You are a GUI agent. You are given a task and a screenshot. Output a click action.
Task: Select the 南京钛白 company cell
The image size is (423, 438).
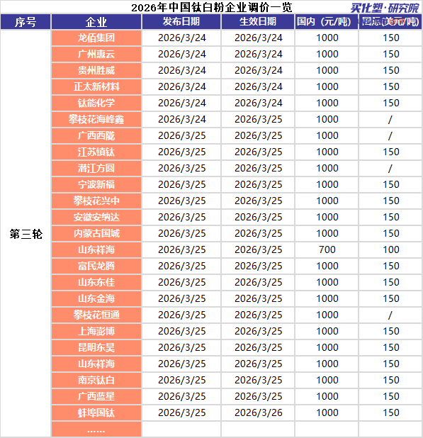click(96, 380)
